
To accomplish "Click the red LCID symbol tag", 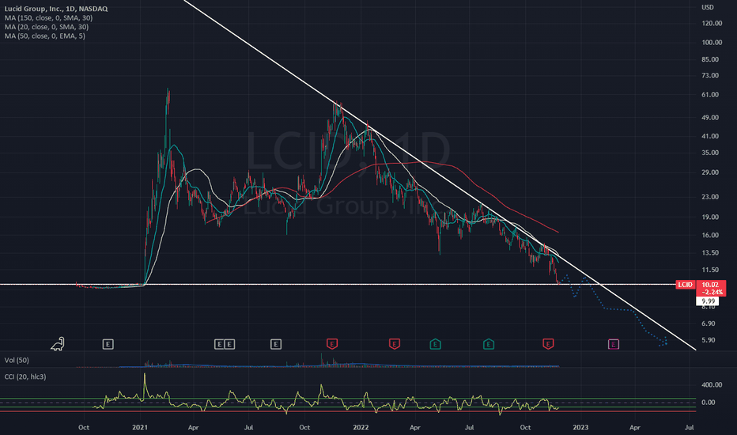I will coord(685,285).
